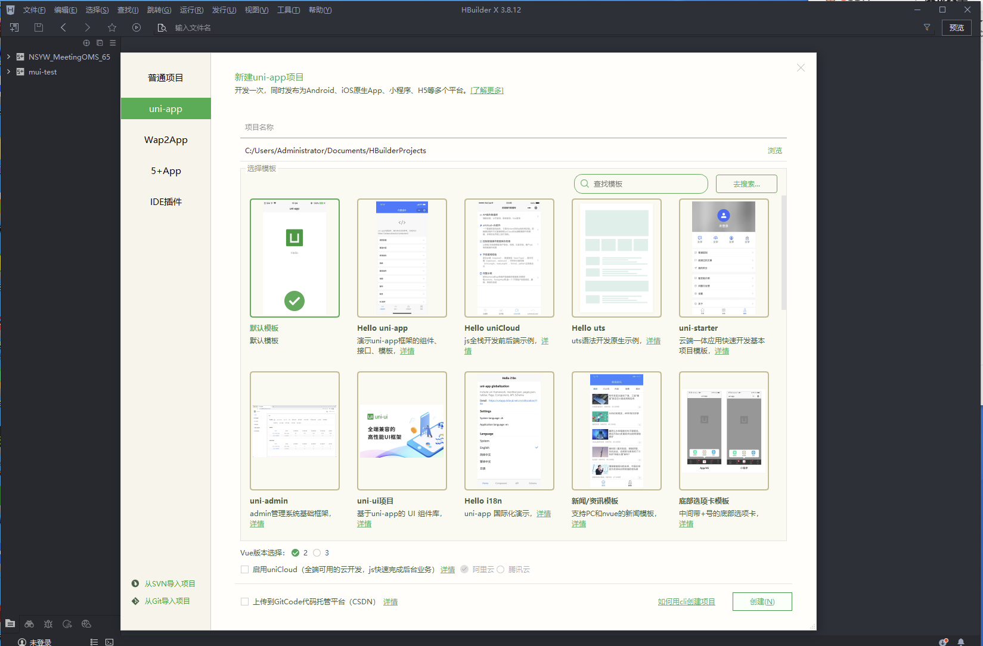Select Vue version 3 radio button

[x=317, y=552]
